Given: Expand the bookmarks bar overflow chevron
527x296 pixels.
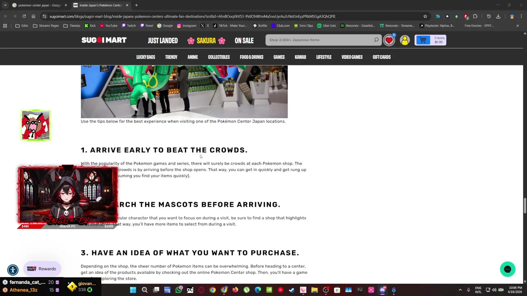Looking at the screenshot, I should coord(518,25).
